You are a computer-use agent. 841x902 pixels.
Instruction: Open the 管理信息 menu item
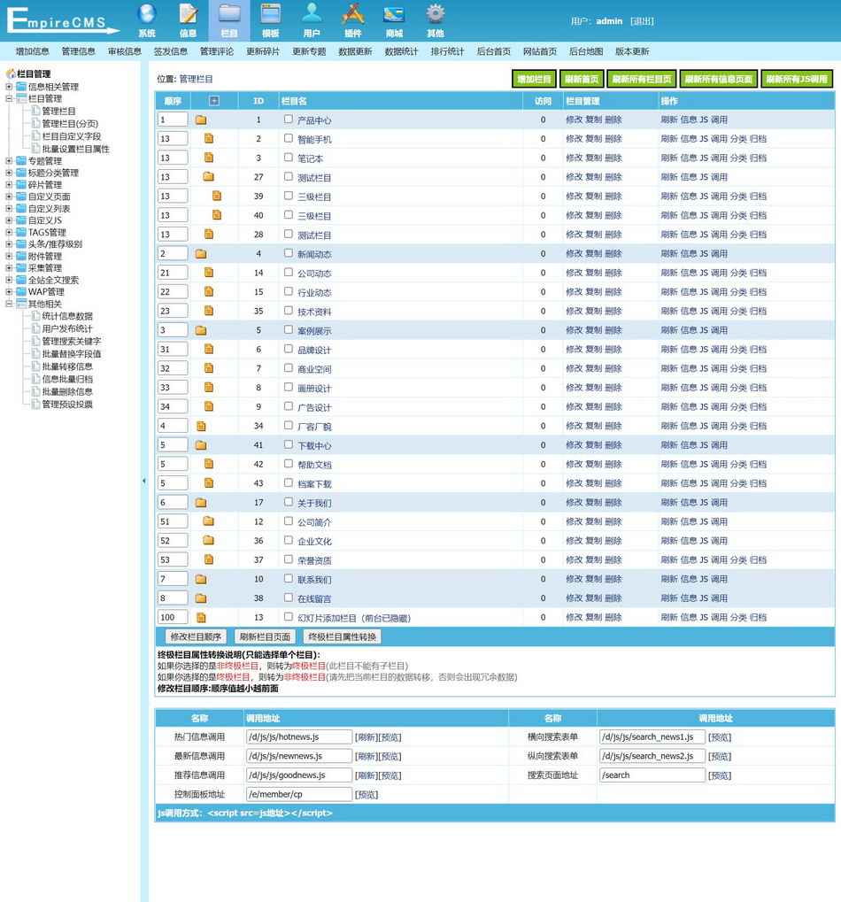(78, 51)
